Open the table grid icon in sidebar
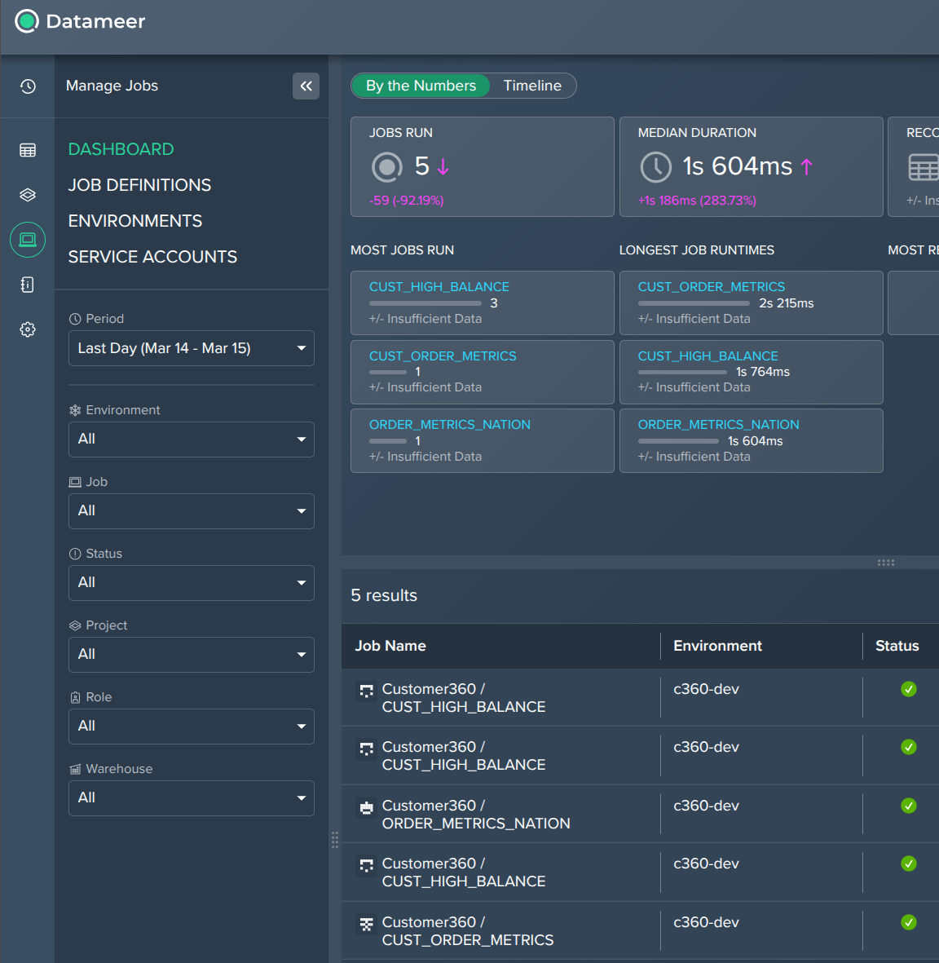Viewport: 939px width, 963px height. [x=28, y=150]
